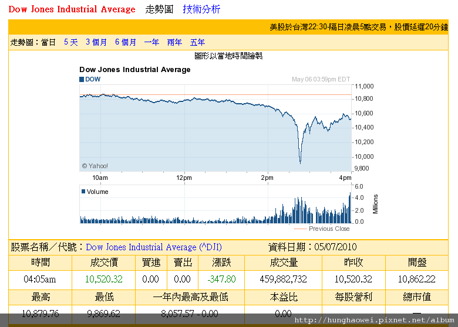This screenshot has width=458, height=327.
Task: Click the 圖形以當地時間繪製 note
Action: tap(228, 56)
